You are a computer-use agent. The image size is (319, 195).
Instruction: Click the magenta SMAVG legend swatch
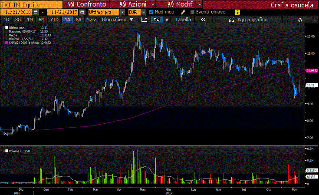click(6, 43)
